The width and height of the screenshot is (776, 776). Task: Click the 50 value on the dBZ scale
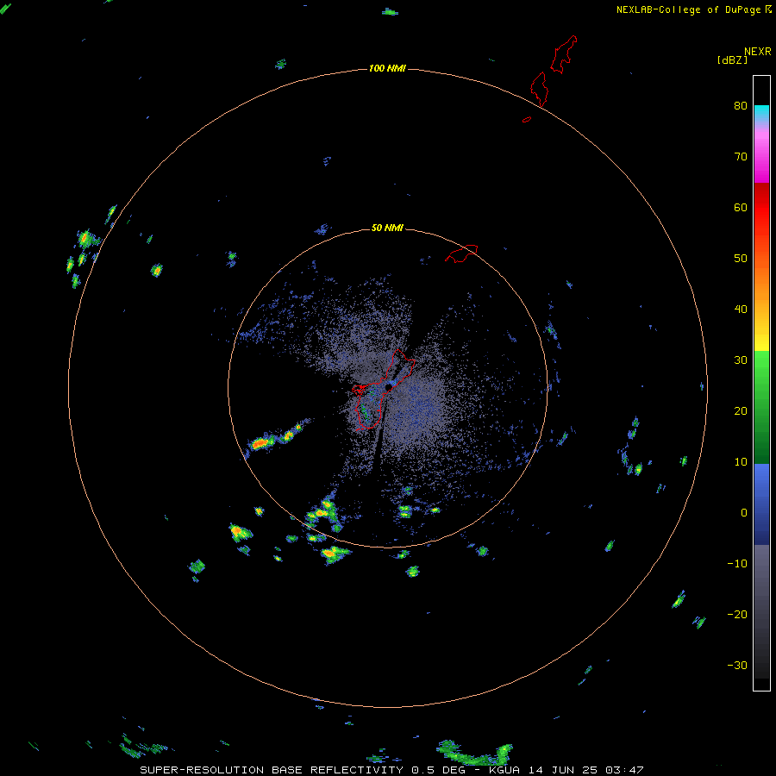click(x=741, y=259)
